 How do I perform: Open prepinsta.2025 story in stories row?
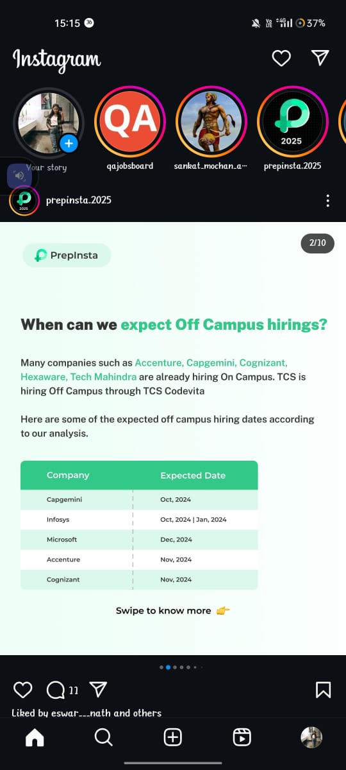[x=292, y=122]
